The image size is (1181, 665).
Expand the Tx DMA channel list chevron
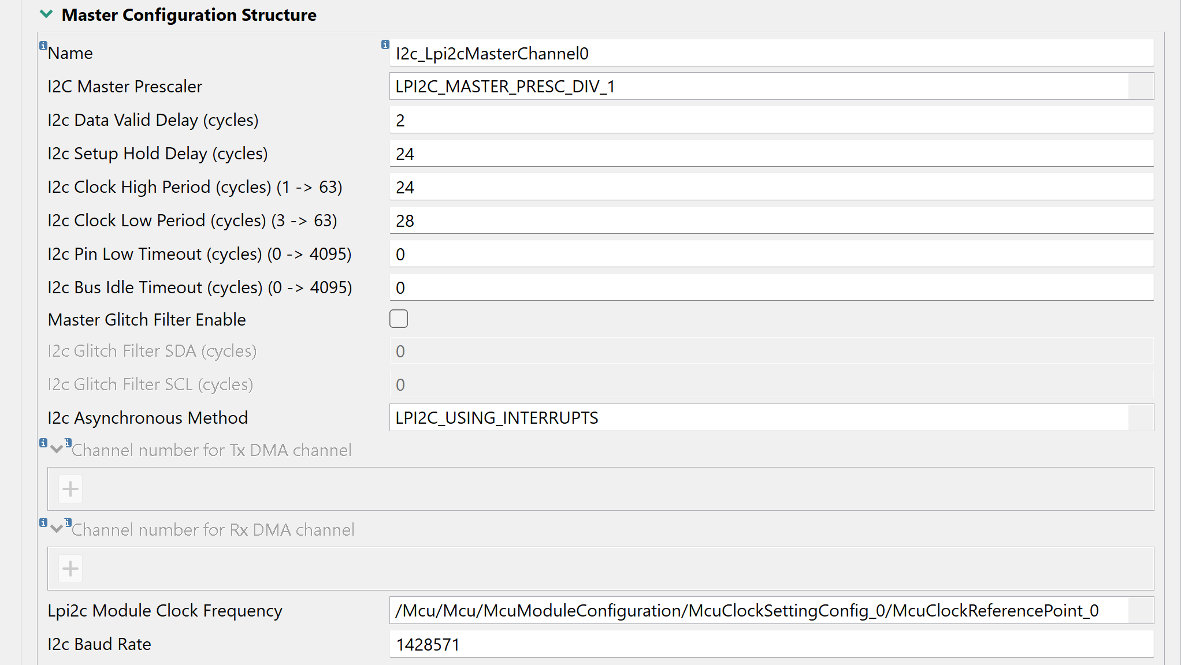[57, 449]
